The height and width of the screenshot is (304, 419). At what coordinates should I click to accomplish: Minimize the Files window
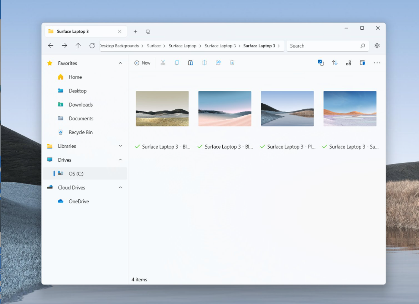(346, 28)
